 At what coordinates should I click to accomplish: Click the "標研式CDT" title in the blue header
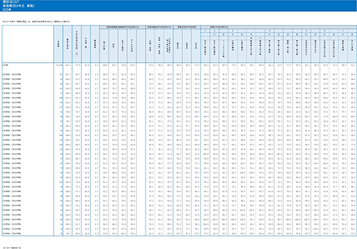coord(11,1)
